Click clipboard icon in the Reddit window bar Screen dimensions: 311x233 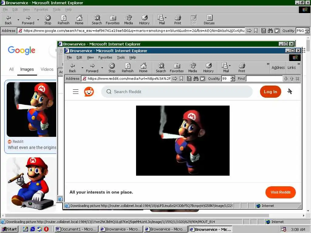(x=203, y=79)
